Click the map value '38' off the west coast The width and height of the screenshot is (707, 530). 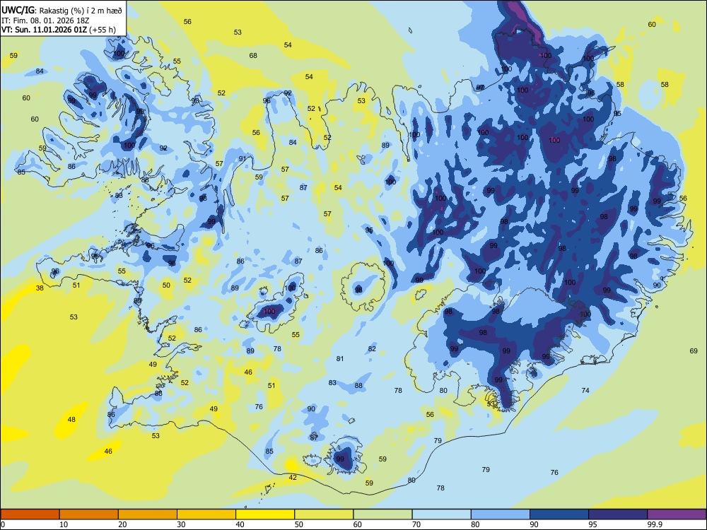point(40,288)
